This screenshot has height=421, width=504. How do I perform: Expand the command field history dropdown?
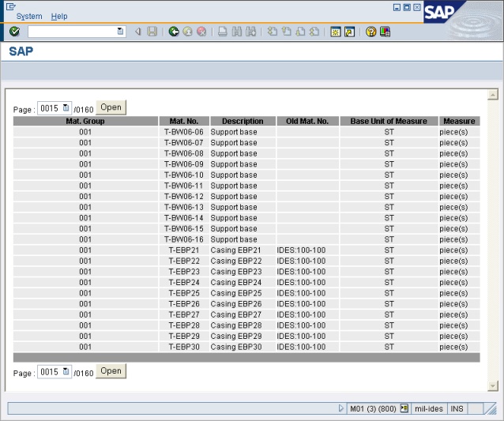pos(120,32)
